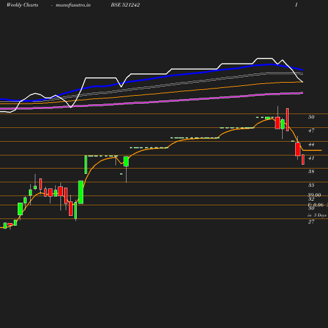Select the 38 price axis label
The width and height of the screenshot is (328, 328).
[312, 171]
